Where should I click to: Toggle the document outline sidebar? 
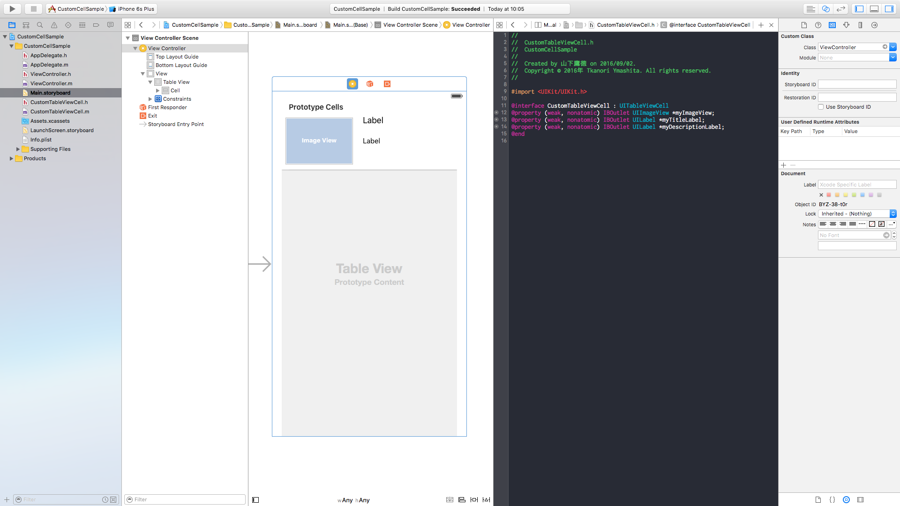pos(255,499)
